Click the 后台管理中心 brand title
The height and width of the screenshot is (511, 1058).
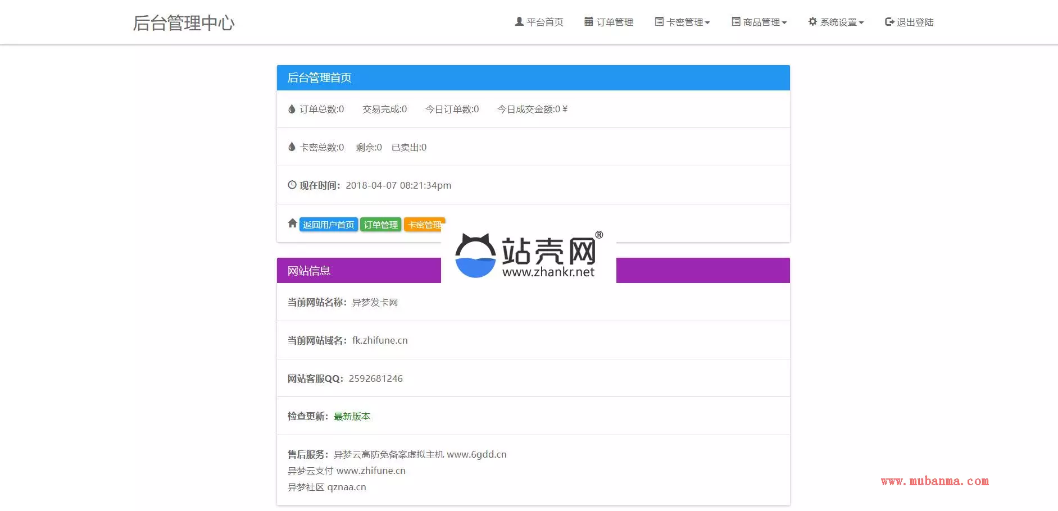click(x=184, y=23)
